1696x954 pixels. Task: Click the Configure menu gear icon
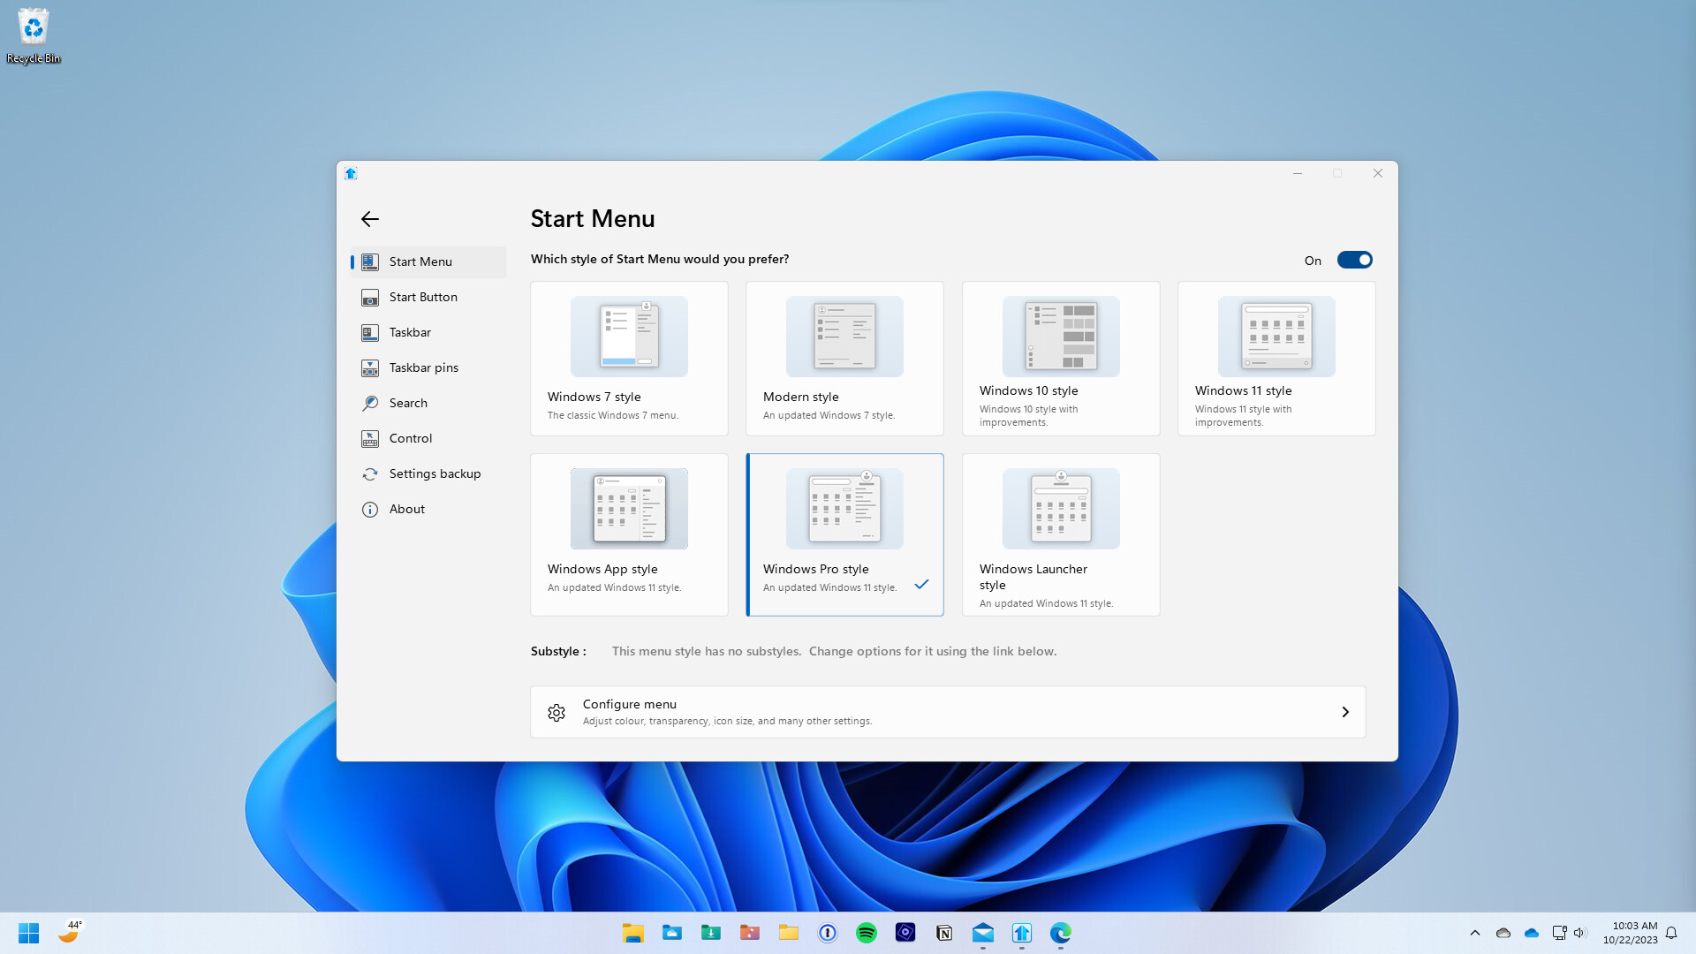point(556,712)
